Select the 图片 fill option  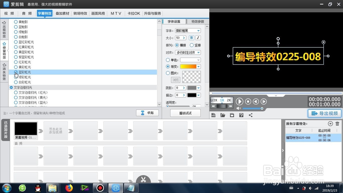168,73
